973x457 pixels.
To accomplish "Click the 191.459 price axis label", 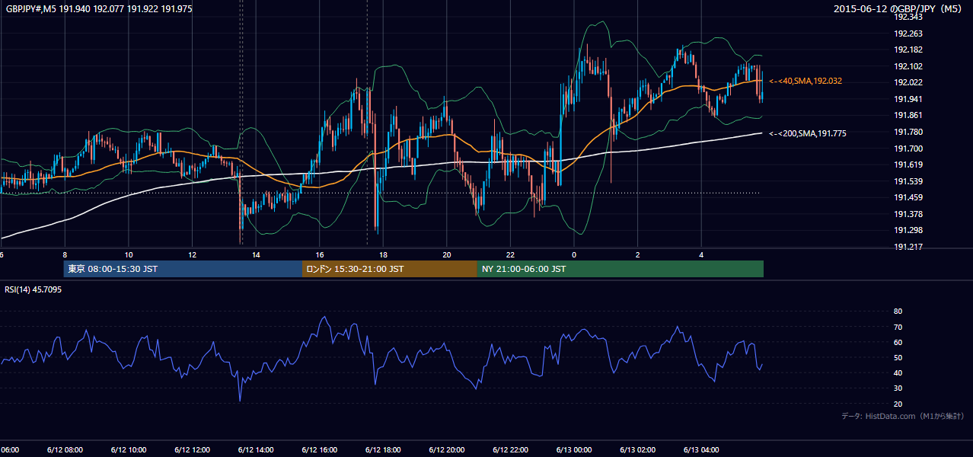I will [x=908, y=198].
